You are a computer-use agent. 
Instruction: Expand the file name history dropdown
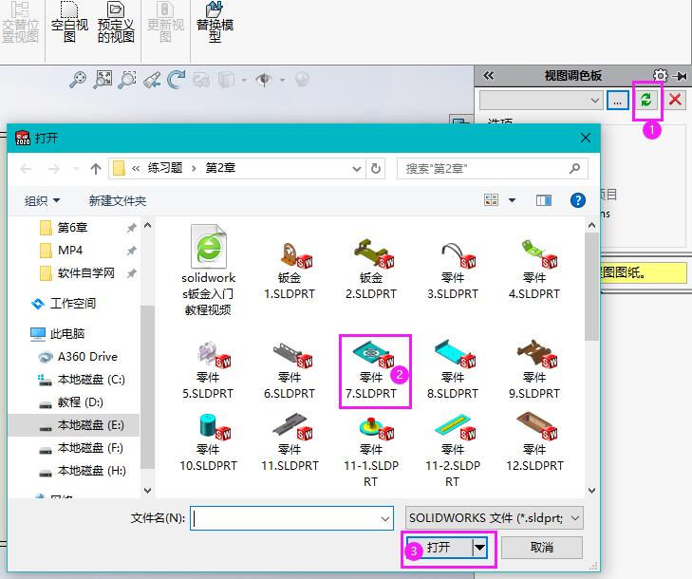pyautogui.click(x=385, y=518)
